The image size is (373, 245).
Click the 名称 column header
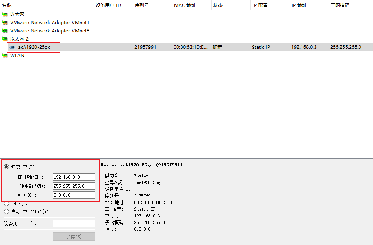7,5
